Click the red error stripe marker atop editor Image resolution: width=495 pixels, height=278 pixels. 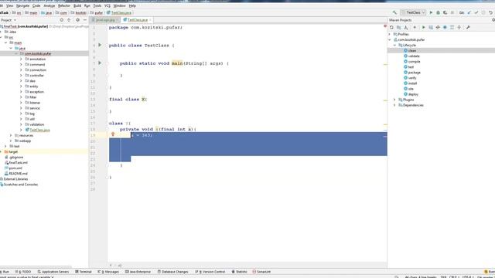(385, 26)
